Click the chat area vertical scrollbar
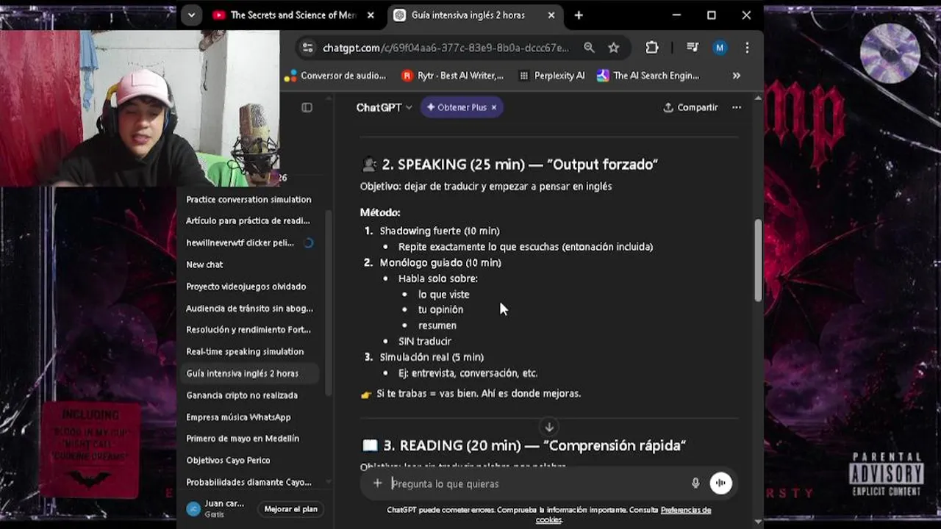Image resolution: width=941 pixels, height=529 pixels. [758, 261]
